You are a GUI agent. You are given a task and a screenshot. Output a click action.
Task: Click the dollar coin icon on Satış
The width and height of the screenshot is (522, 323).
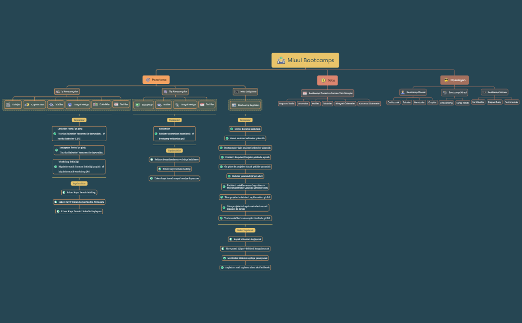click(323, 80)
